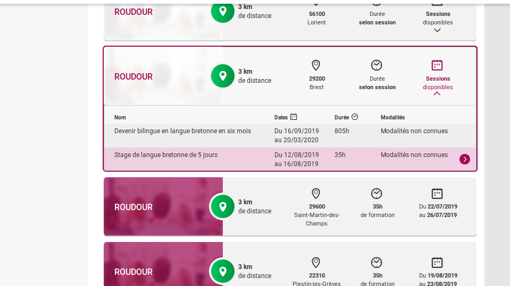Click the green location pin for Saint-Martin-des-Champs card
This screenshot has width=510, height=286.
tap(222, 206)
